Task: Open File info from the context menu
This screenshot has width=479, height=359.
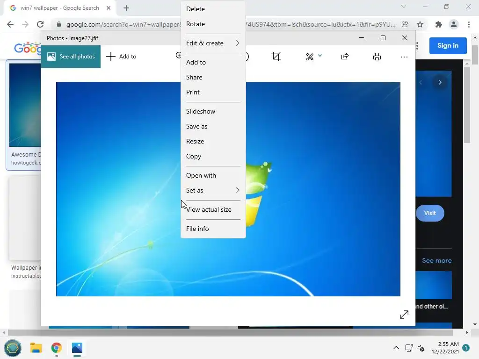Action: point(213,229)
